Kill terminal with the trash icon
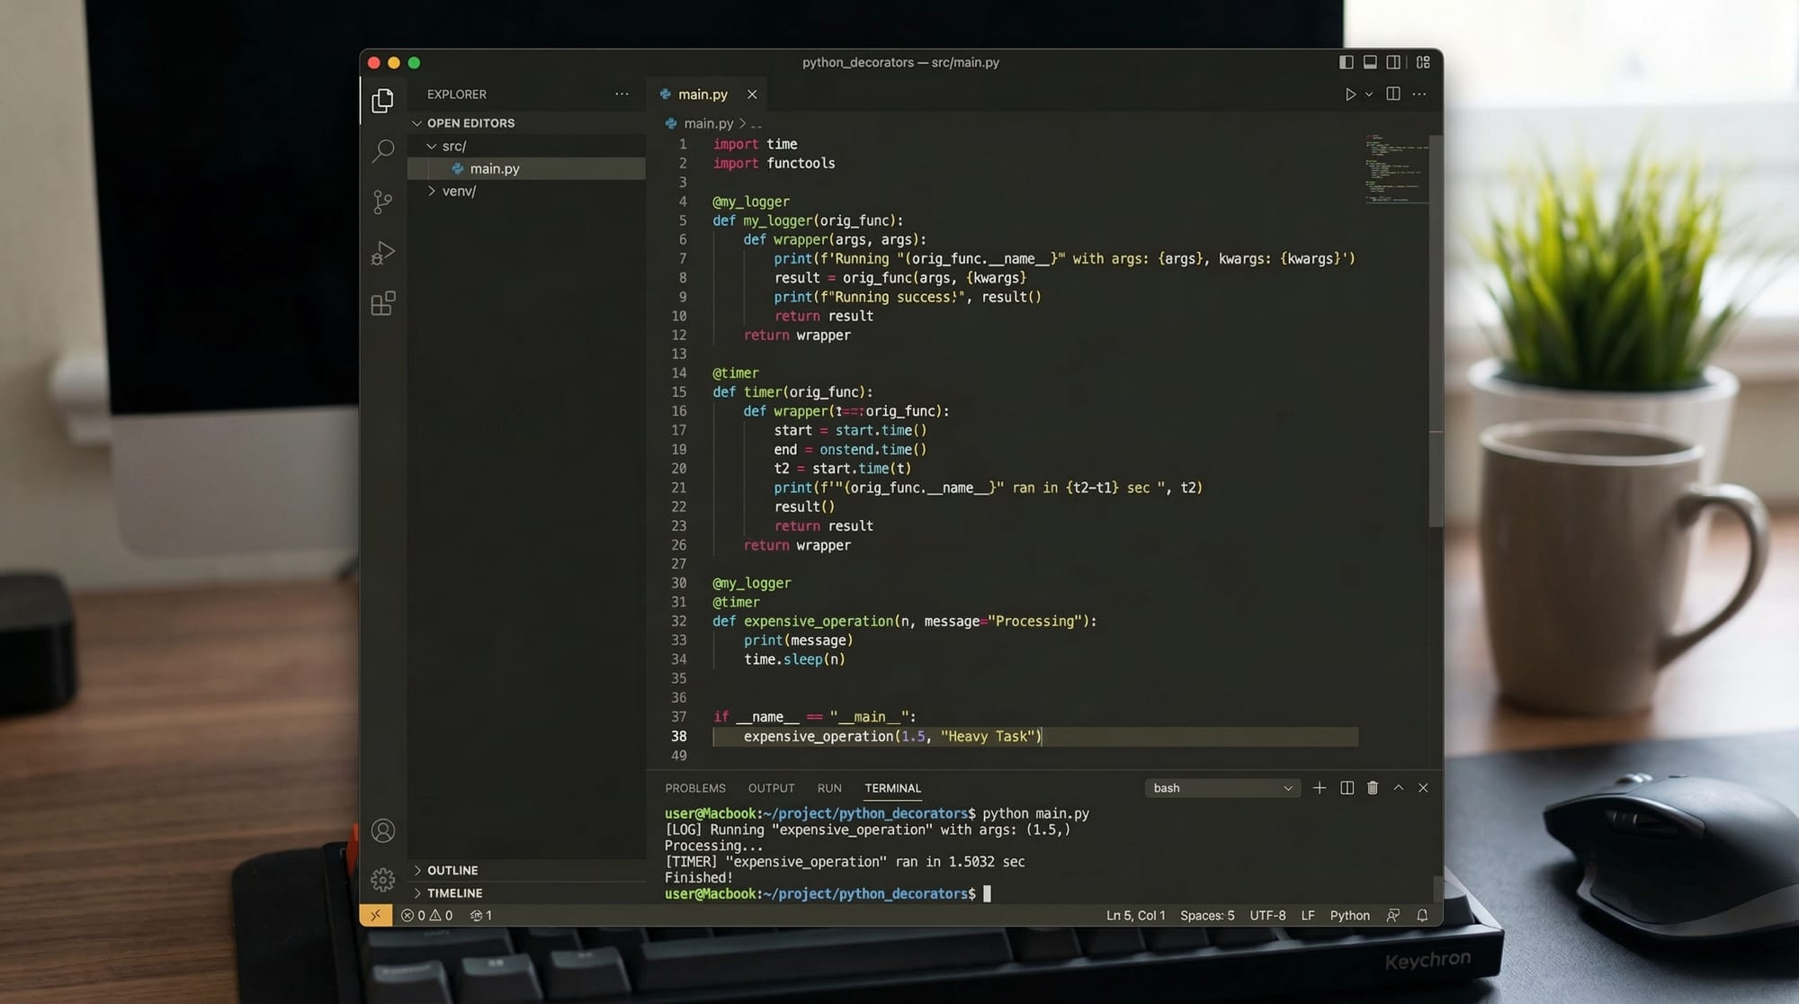1799x1004 pixels. (x=1373, y=788)
